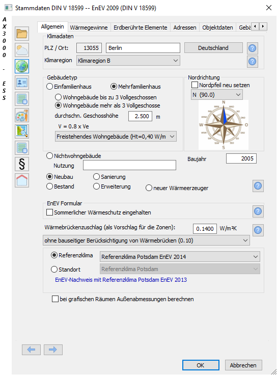Open the contact card icon
The height and width of the screenshot is (375, 277).
22,83
